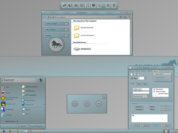
Task: Expand the Other Places panel
Action: click(x=66, y=30)
